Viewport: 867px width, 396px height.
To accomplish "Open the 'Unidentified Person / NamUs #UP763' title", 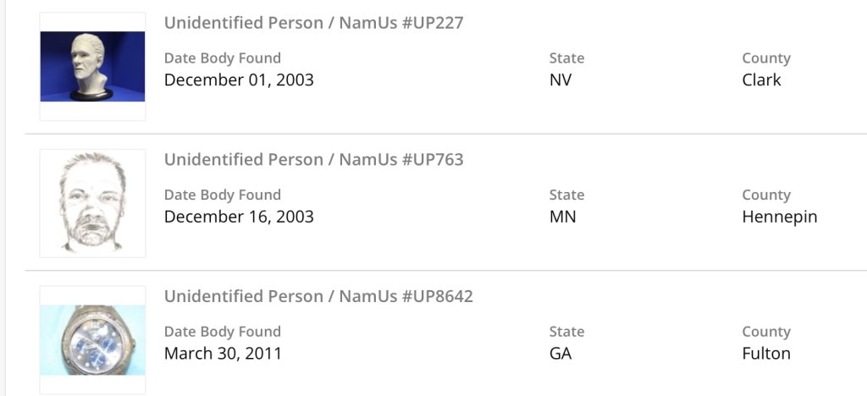I will pyautogui.click(x=313, y=160).
